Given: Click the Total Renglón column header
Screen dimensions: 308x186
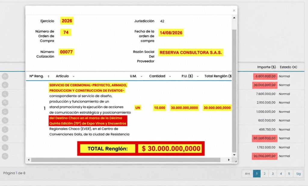Looking at the screenshot, I should [218, 76].
